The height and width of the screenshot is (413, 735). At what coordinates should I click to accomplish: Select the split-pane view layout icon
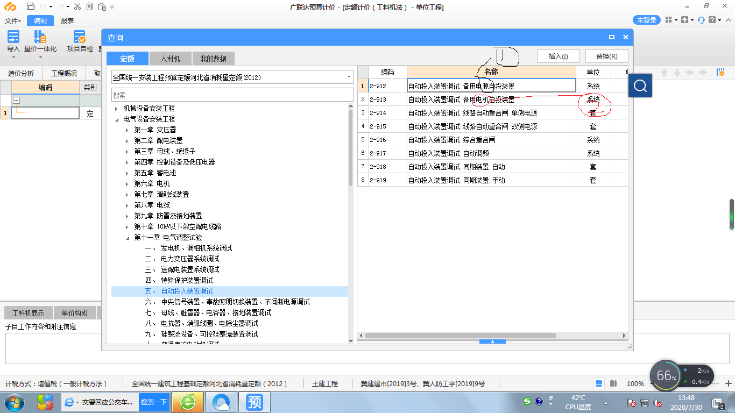(x=613, y=383)
